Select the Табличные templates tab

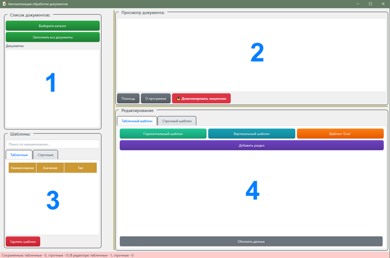coord(19,155)
